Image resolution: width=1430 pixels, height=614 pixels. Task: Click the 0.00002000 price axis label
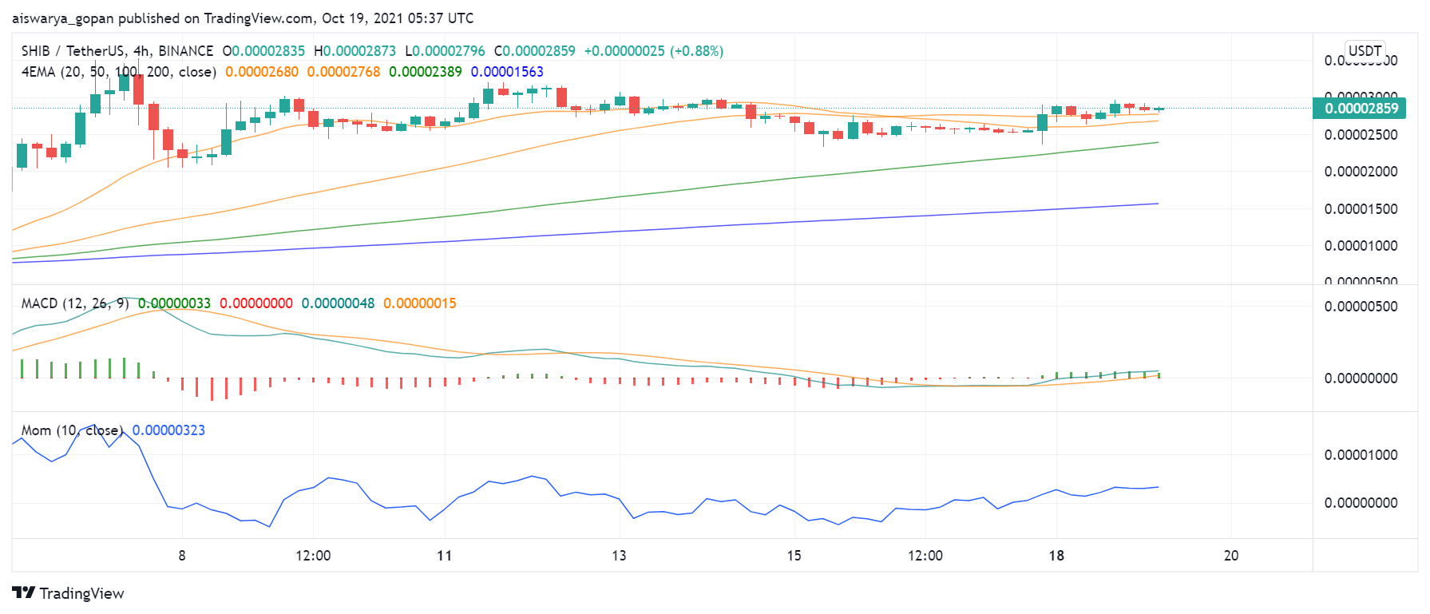[1361, 172]
